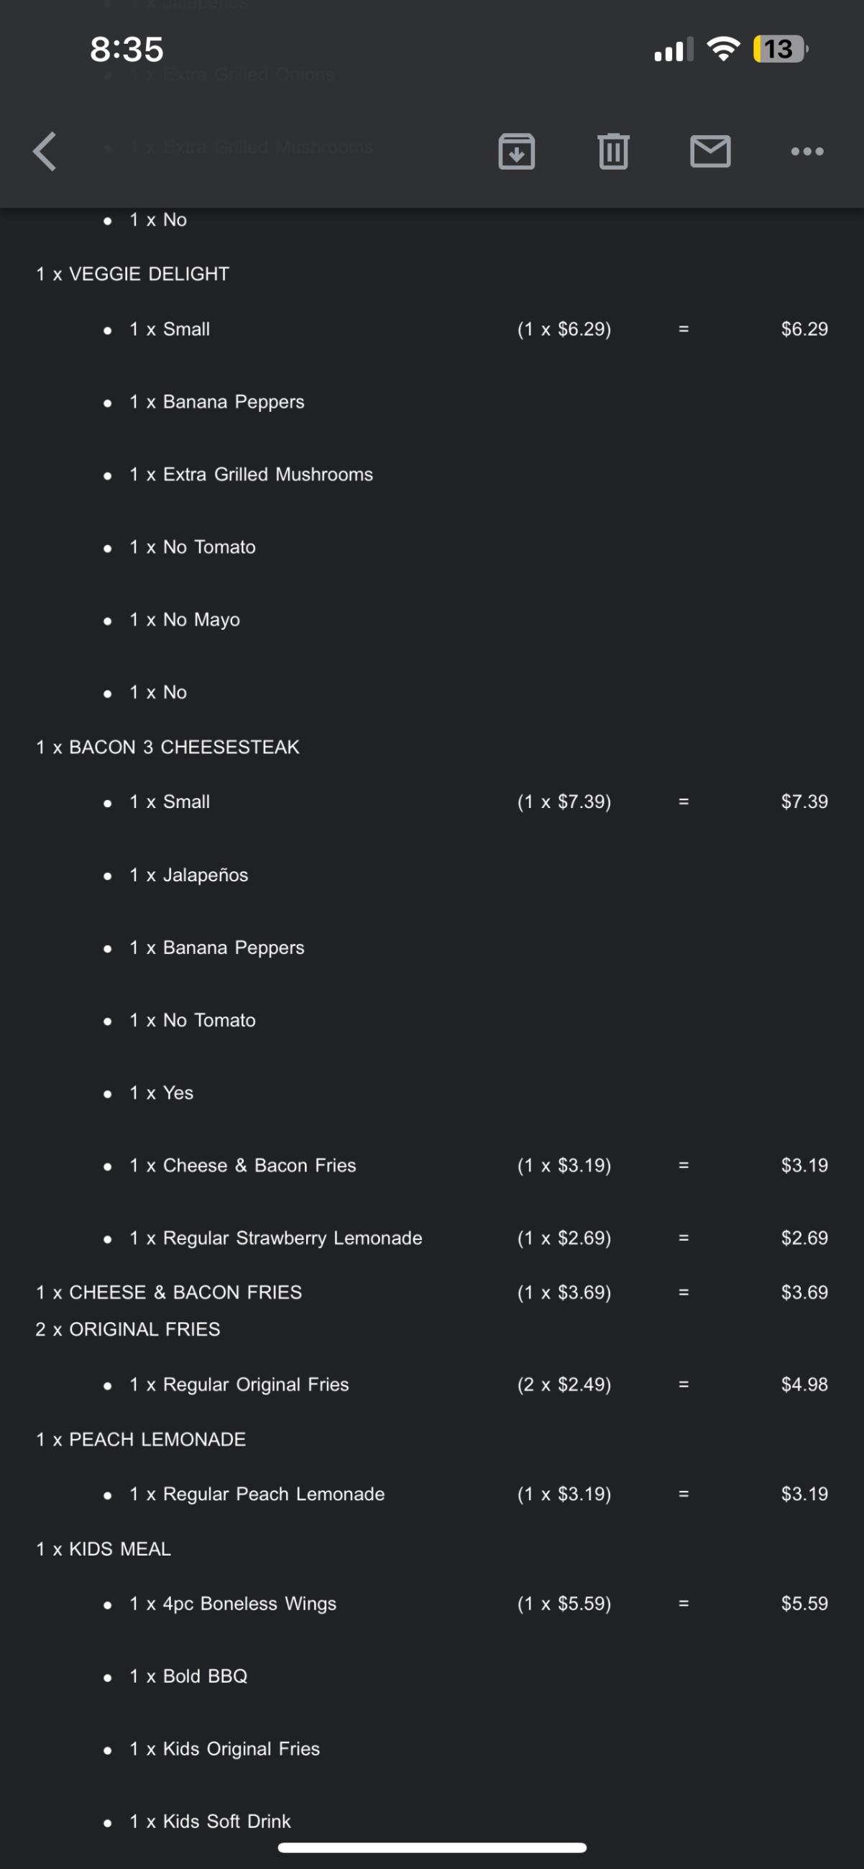Tap the cellular signal bars icon

[674, 50]
